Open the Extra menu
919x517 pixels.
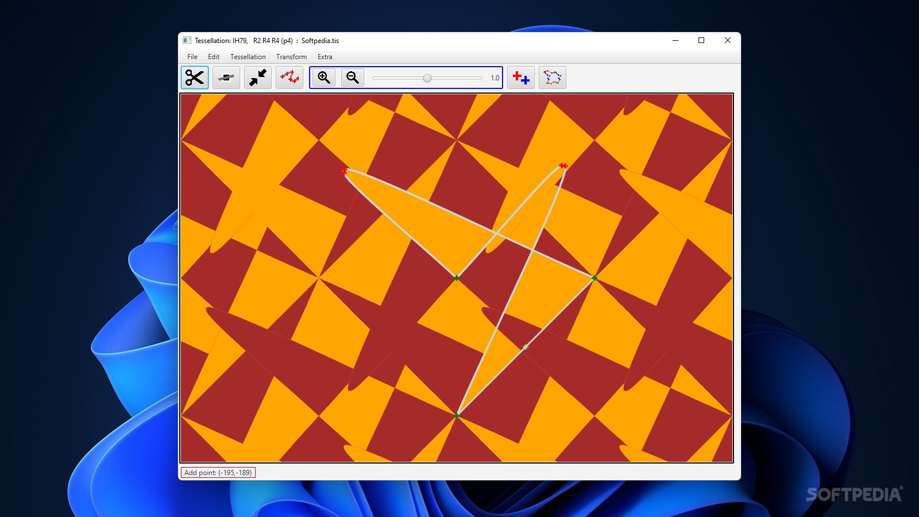[325, 57]
